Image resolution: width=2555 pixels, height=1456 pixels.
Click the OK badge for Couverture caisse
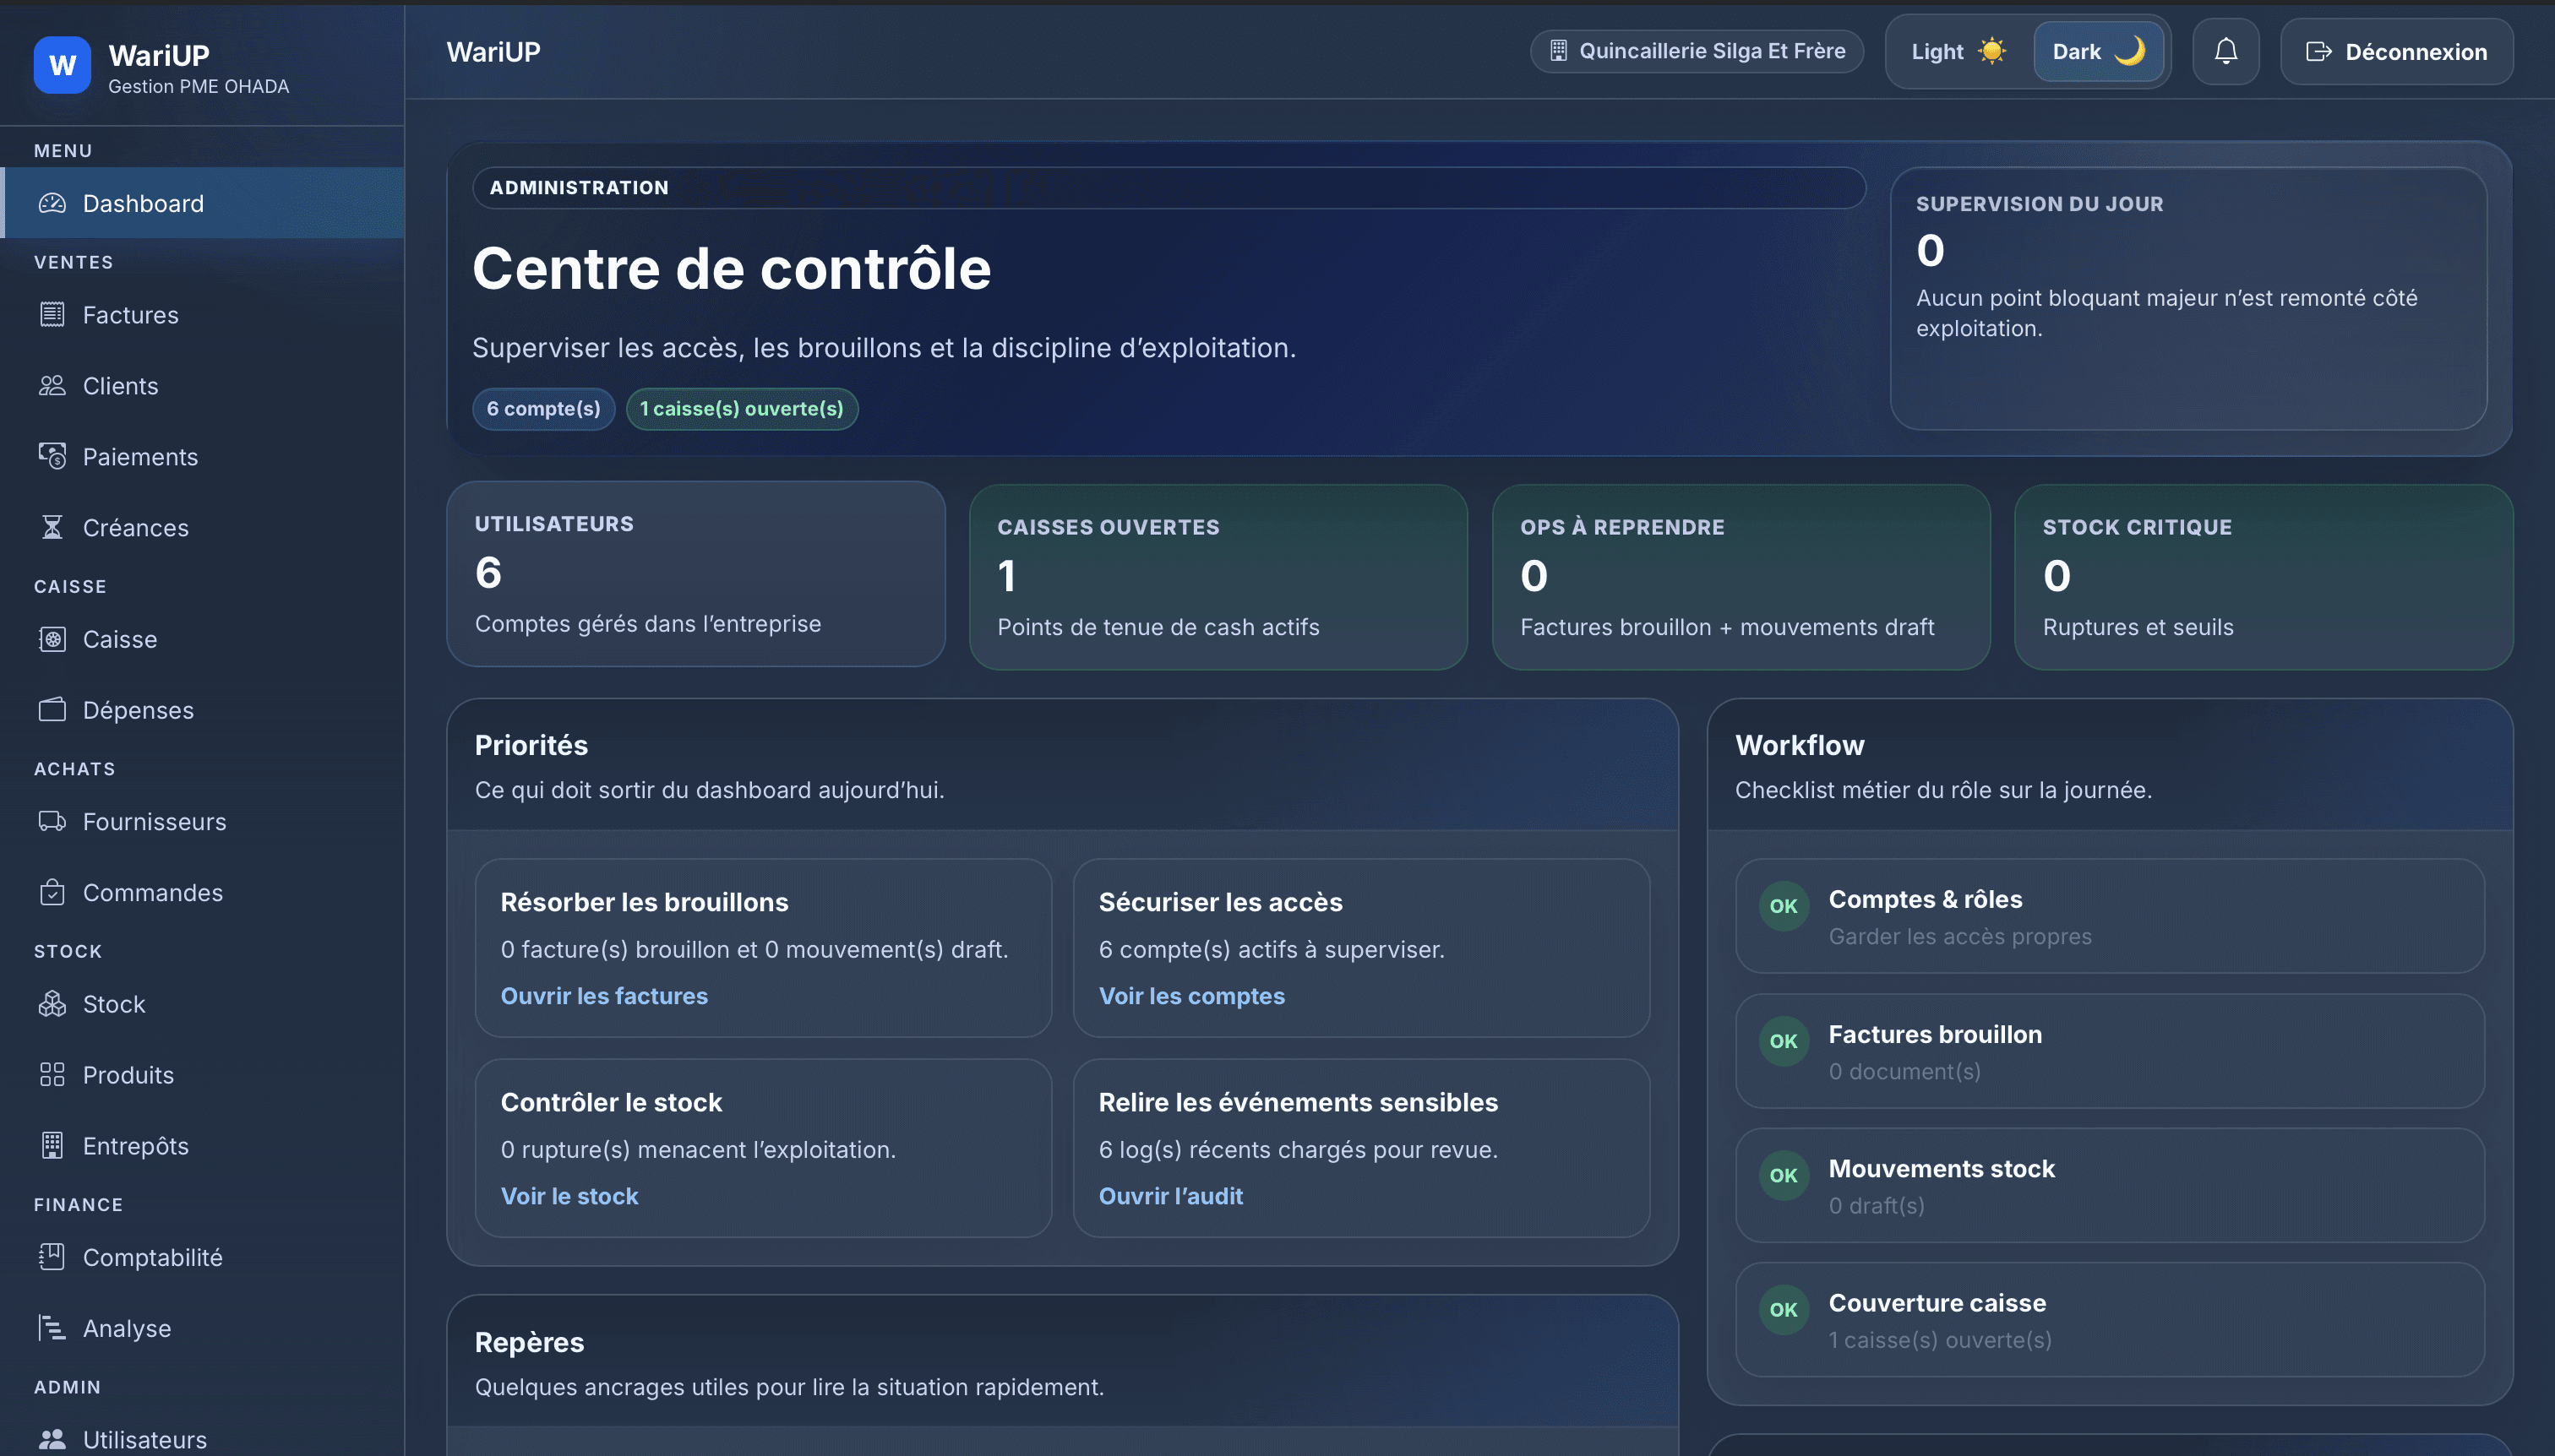[x=1784, y=1310]
